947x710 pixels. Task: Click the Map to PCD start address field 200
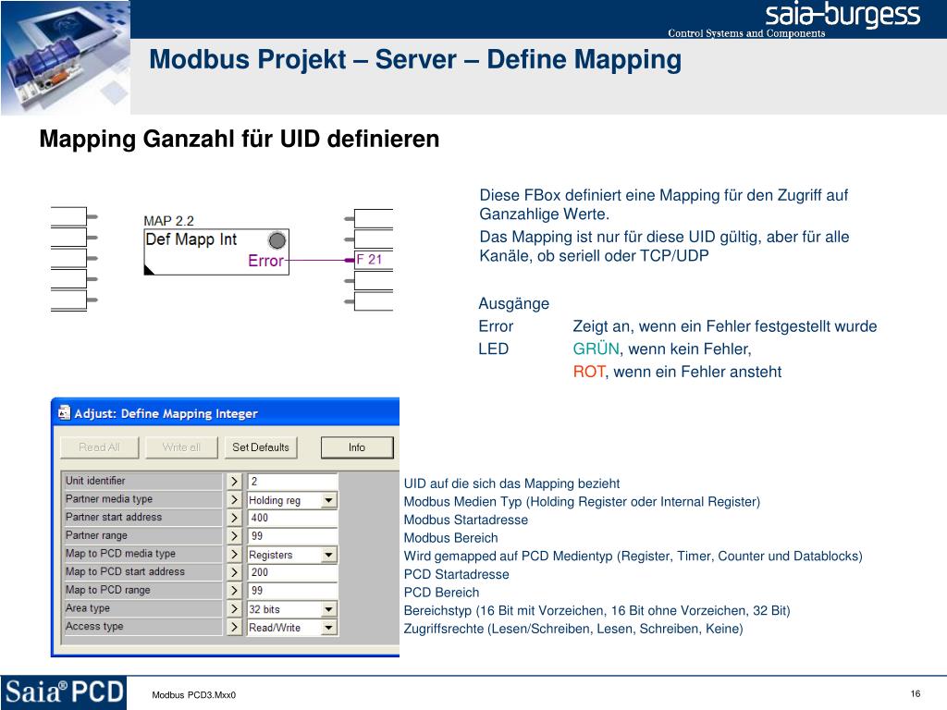click(292, 571)
